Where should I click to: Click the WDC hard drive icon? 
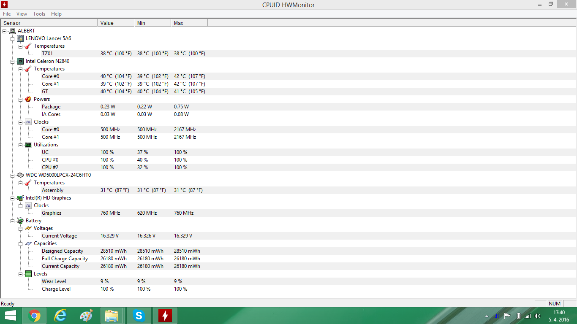click(x=20, y=175)
